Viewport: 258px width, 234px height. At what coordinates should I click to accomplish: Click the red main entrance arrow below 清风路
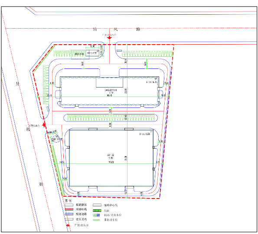[109, 38]
